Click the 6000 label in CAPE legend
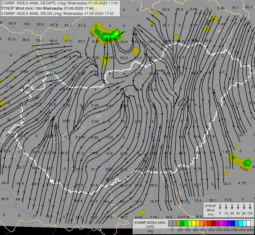The height and width of the screenshot is (235, 255). [251, 230]
